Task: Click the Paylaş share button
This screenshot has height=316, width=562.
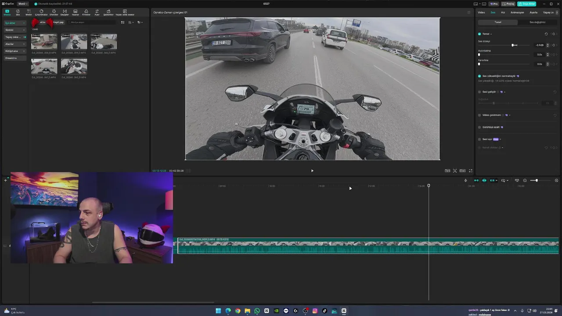Action: 508,4
